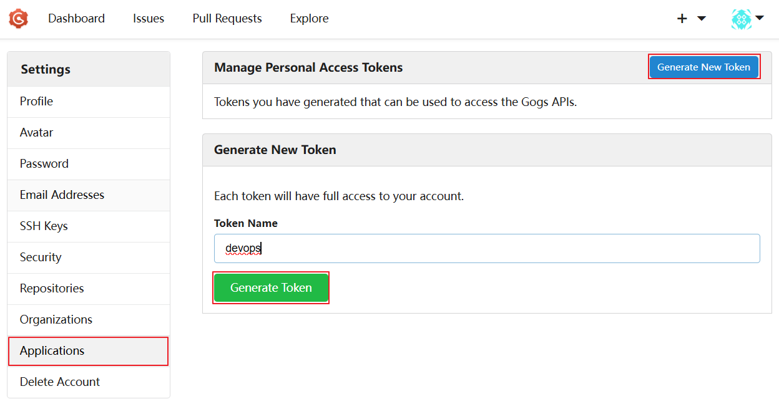The height and width of the screenshot is (404, 779).
Task: Select Profile in settings sidebar
Action: pyautogui.click(x=36, y=101)
